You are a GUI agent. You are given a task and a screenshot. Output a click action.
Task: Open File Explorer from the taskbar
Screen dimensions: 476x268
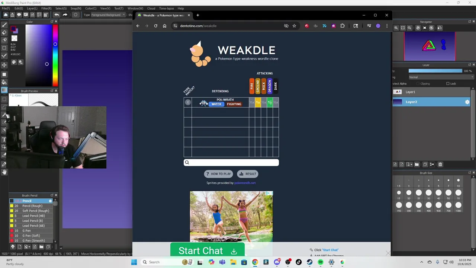(233, 262)
